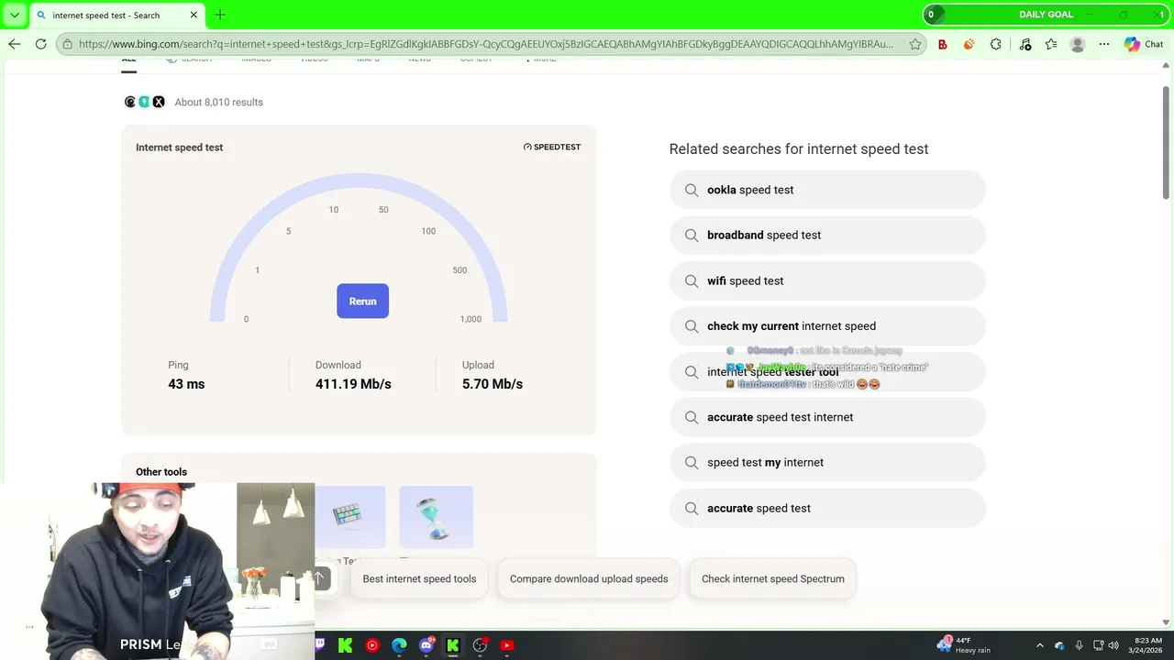The width and height of the screenshot is (1174, 660).
Task: Refresh the Bing search page
Action: tap(40, 44)
